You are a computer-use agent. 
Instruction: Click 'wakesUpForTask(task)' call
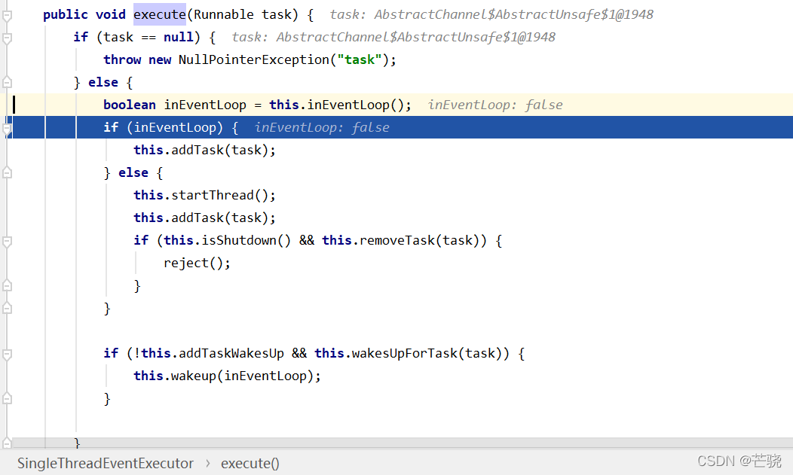430,353
